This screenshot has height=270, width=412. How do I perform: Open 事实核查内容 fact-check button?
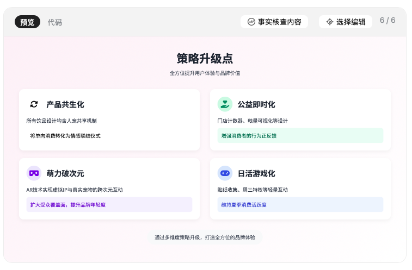[x=274, y=22]
